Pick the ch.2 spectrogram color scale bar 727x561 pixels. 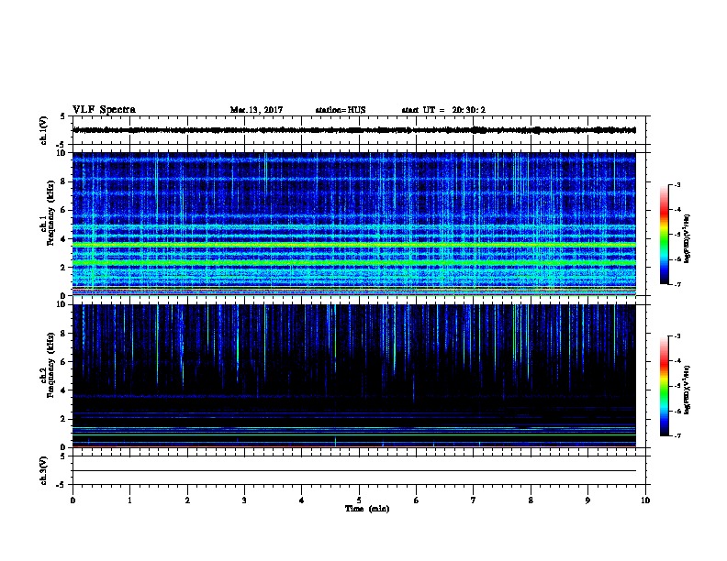664,386
